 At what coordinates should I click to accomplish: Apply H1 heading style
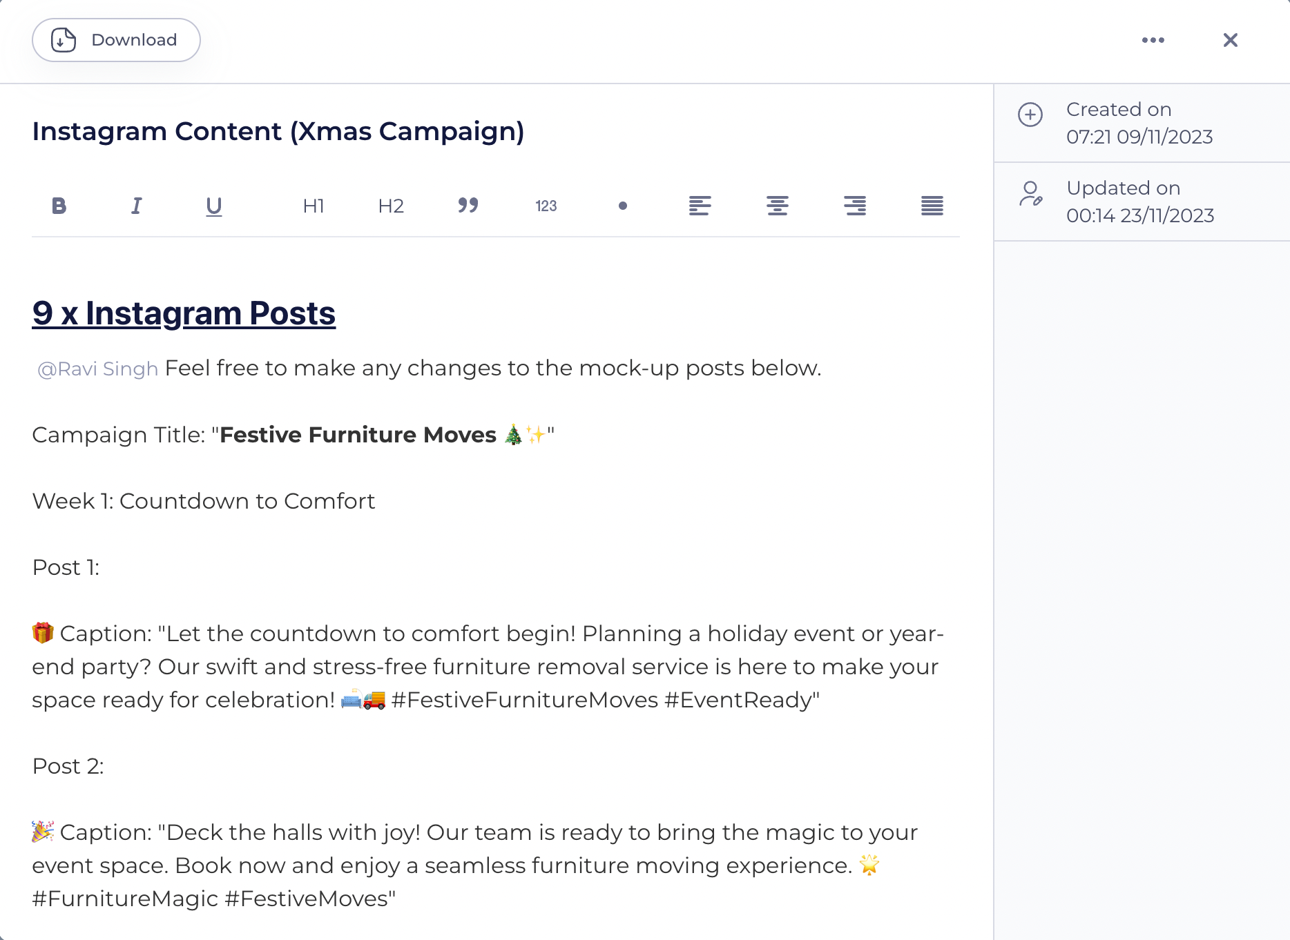[x=314, y=206]
